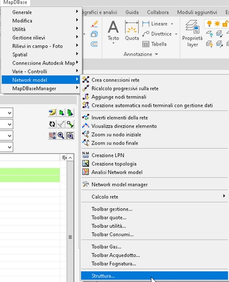Viewport: 229px width, 282px height.
Task: Select Ricalcolo progressivi sulla rete icon
Action: [x=86, y=88]
